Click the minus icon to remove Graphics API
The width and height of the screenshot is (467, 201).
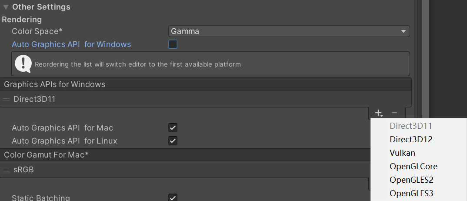pyautogui.click(x=394, y=113)
